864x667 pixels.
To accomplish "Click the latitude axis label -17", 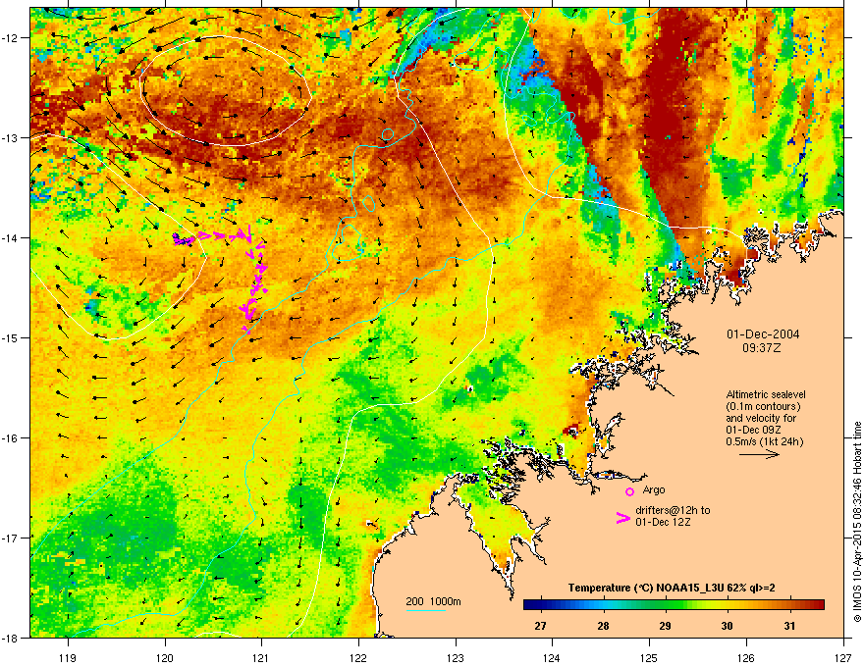I will [x=10, y=538].
